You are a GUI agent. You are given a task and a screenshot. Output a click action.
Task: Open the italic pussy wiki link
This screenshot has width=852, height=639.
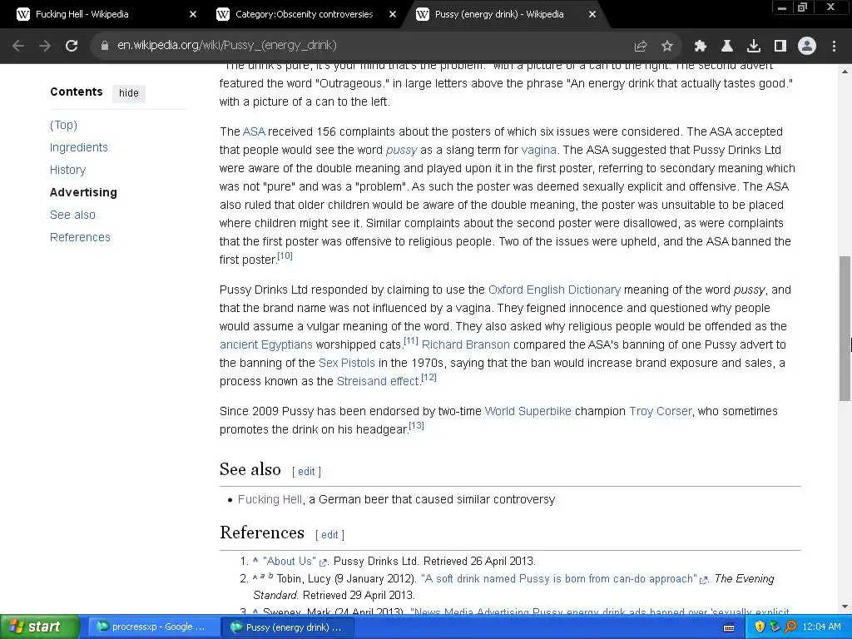402,150
